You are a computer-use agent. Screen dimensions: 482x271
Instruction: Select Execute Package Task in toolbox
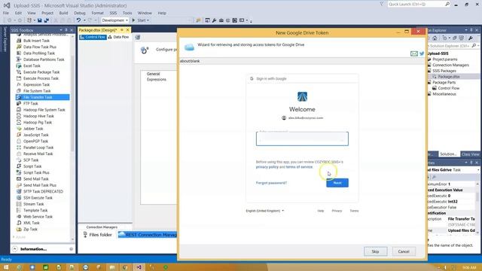[41, 72]
